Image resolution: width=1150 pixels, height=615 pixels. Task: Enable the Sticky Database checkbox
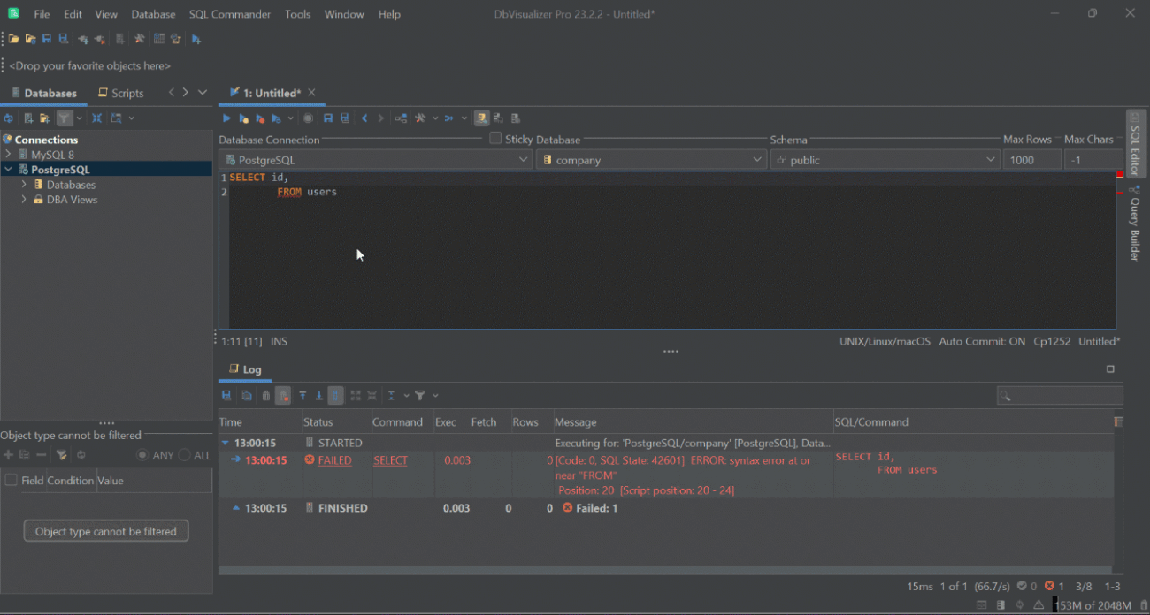tap(495, 138)
